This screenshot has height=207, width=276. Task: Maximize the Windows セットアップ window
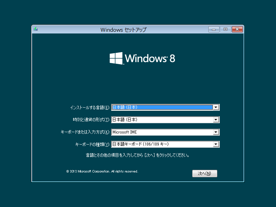click(x=225, y=30)
